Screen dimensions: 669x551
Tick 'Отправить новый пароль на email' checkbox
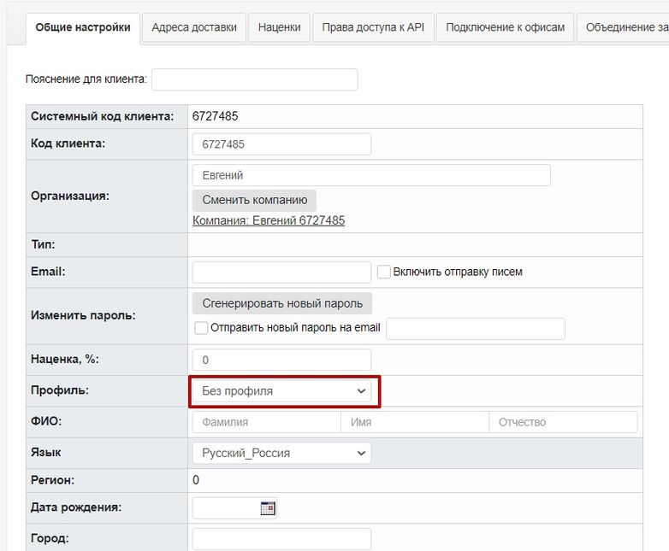pyautogui.click(x=201, y=328)
